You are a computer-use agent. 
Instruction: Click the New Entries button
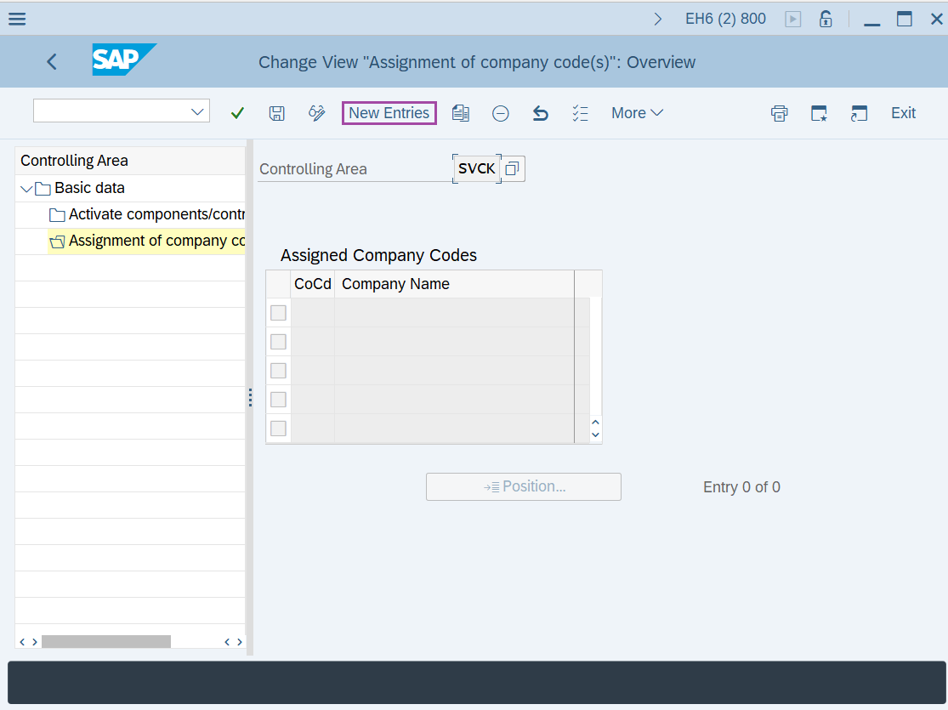click(389, 113)
